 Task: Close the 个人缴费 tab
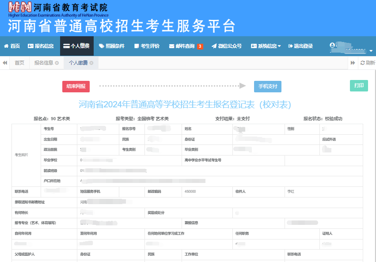91,63
